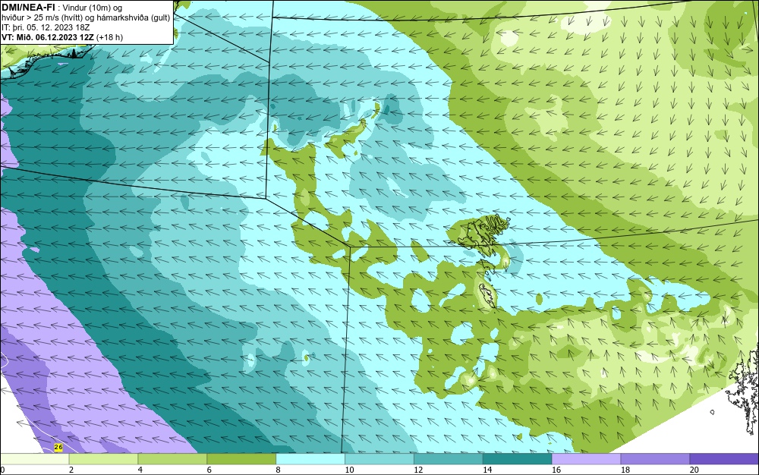Click the legend label '6'
The height and width of the screenshot is (475, 759).
[209, 470]
